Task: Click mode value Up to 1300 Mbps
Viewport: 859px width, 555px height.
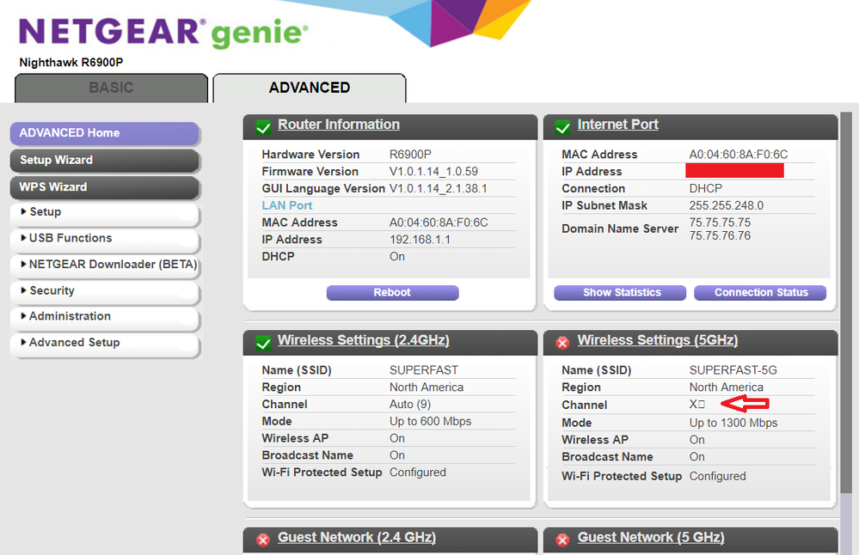Action: pyautogui.click(x=733, y=423)
